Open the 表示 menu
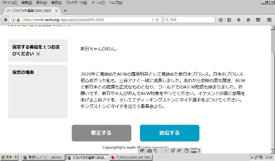The image size is (275, 161). [42, 3]
